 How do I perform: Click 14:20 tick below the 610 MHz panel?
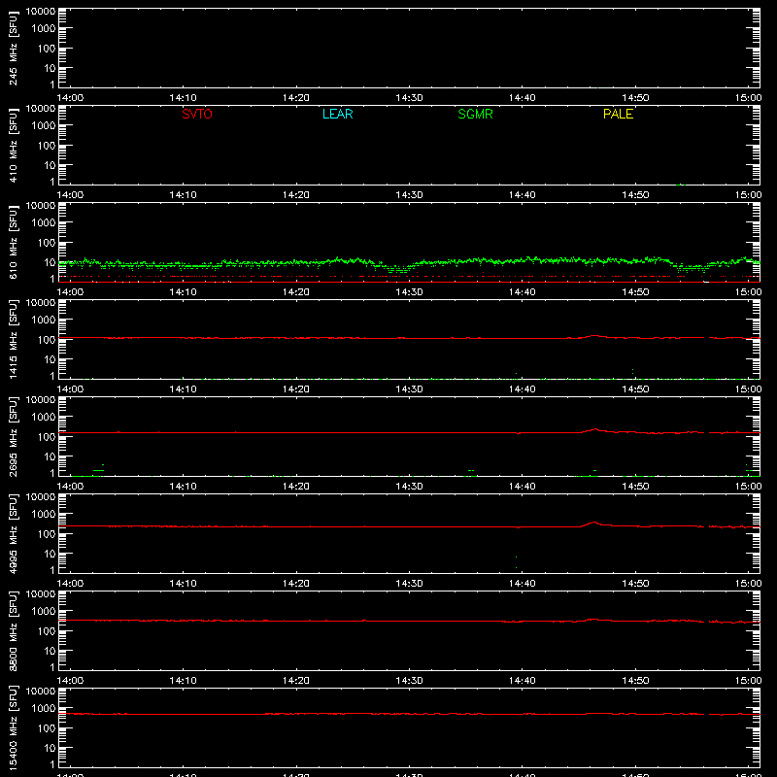click(296, 292)
